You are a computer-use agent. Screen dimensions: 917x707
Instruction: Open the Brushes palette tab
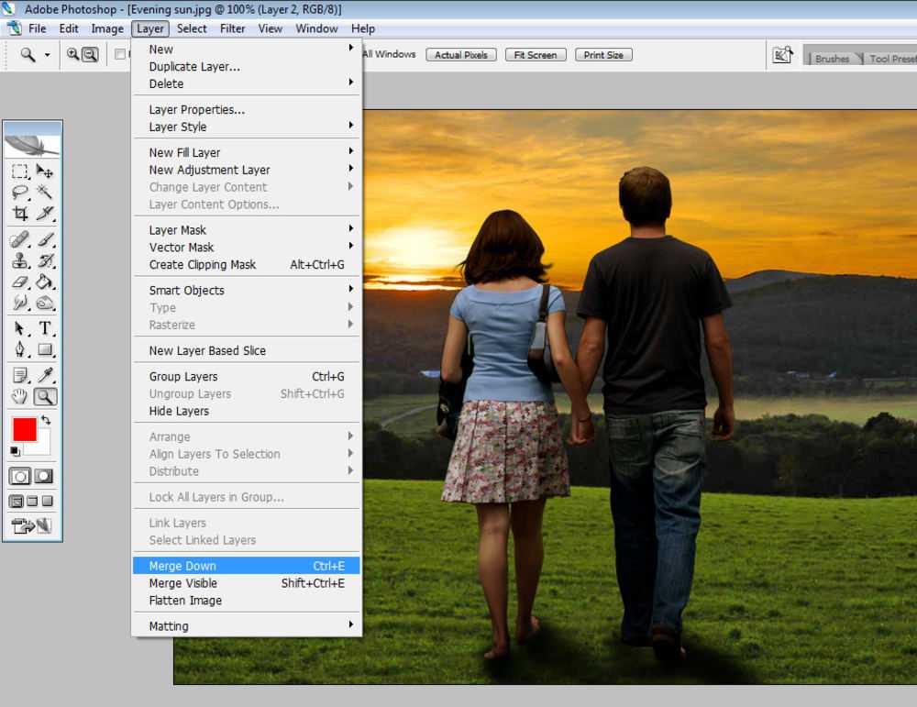tap(833, 59)
